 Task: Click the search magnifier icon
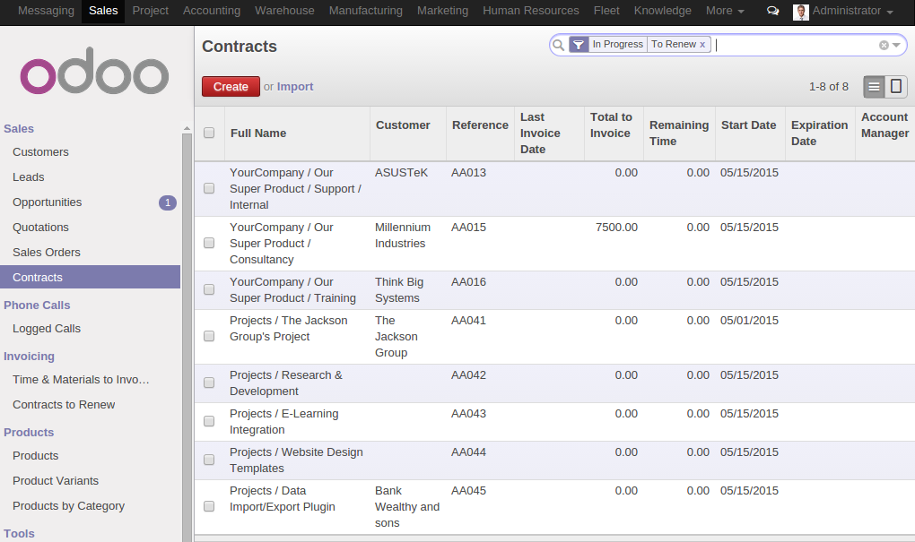pyautogui.click(x=559, y=45)
